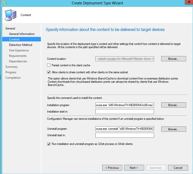Image resolution: width=193 pixels, height=174 pixels.
Task: Click the Installation start in field
Action: [x=125, y=111]
